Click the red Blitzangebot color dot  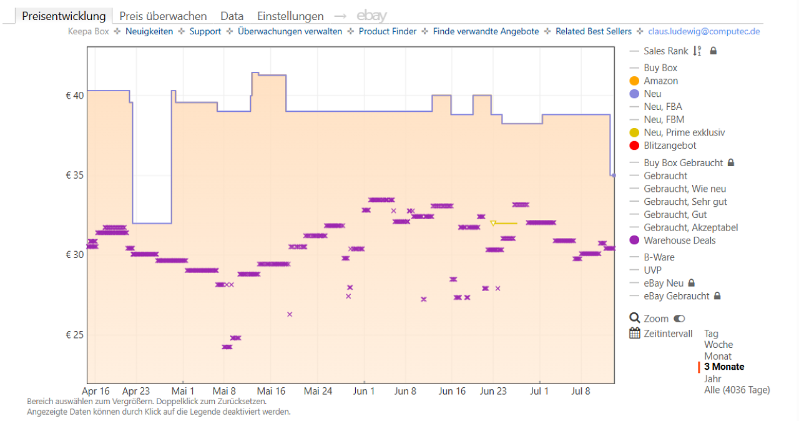[634, 146]
